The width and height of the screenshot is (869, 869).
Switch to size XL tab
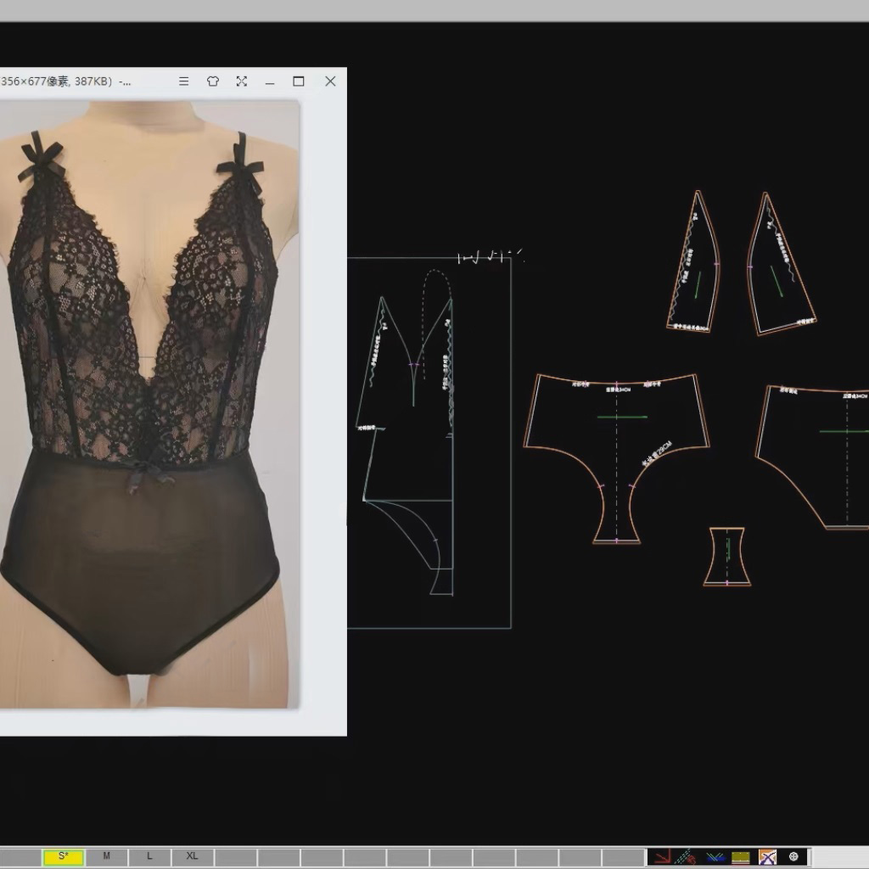pyautogui.click(x=193, y=857)
